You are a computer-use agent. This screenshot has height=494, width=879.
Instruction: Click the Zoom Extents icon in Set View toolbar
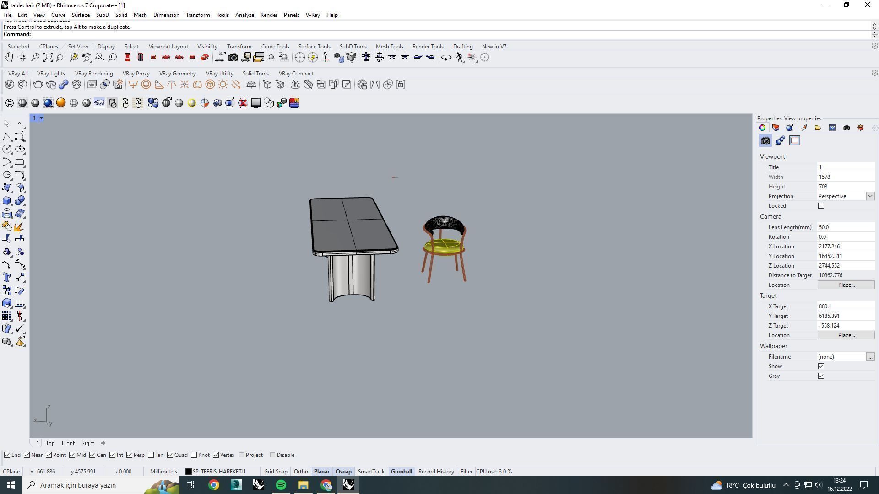[48, 57]
